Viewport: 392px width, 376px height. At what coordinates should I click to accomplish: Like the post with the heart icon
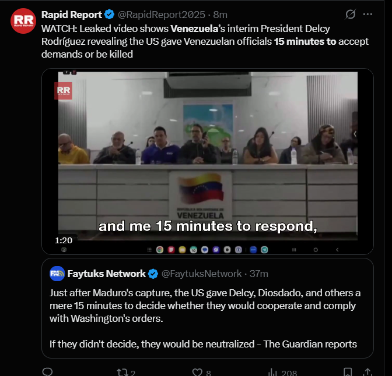pyautogui.click(x=197, y=372)
